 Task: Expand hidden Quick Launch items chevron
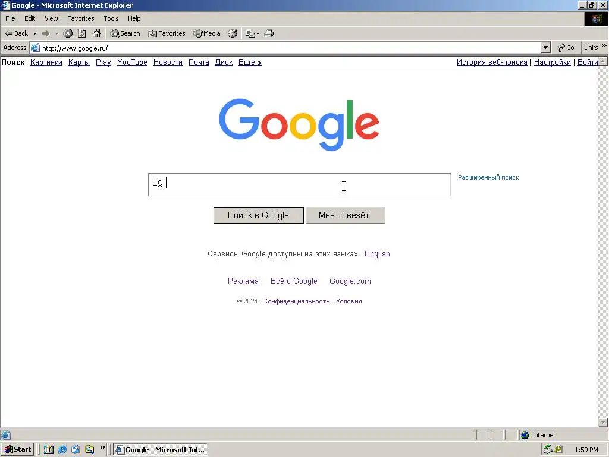pyautogui.click(x=102, y=447)
